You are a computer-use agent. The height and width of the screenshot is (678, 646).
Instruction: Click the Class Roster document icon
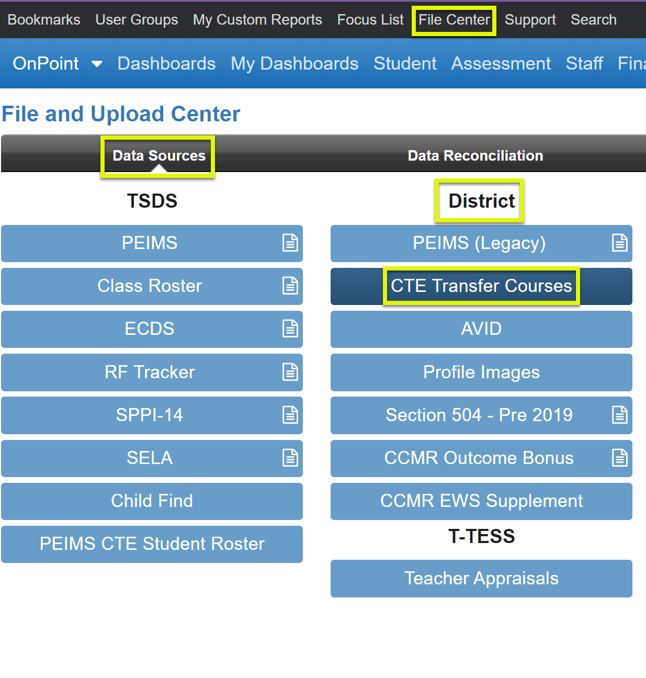point(290,286)
